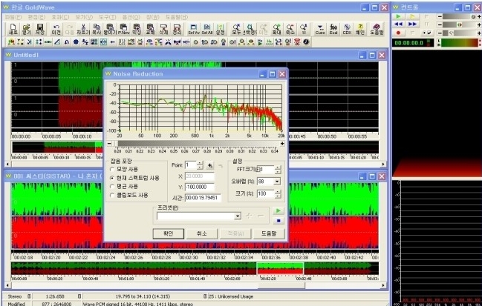Screen dimensions: 482x306
Task: Select the 현재 스펙트럼 사용 radio option
Action: click(x=134, y=178)
